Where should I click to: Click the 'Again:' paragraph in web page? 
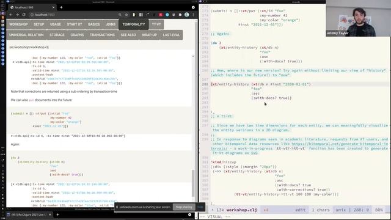click(15, 144)
